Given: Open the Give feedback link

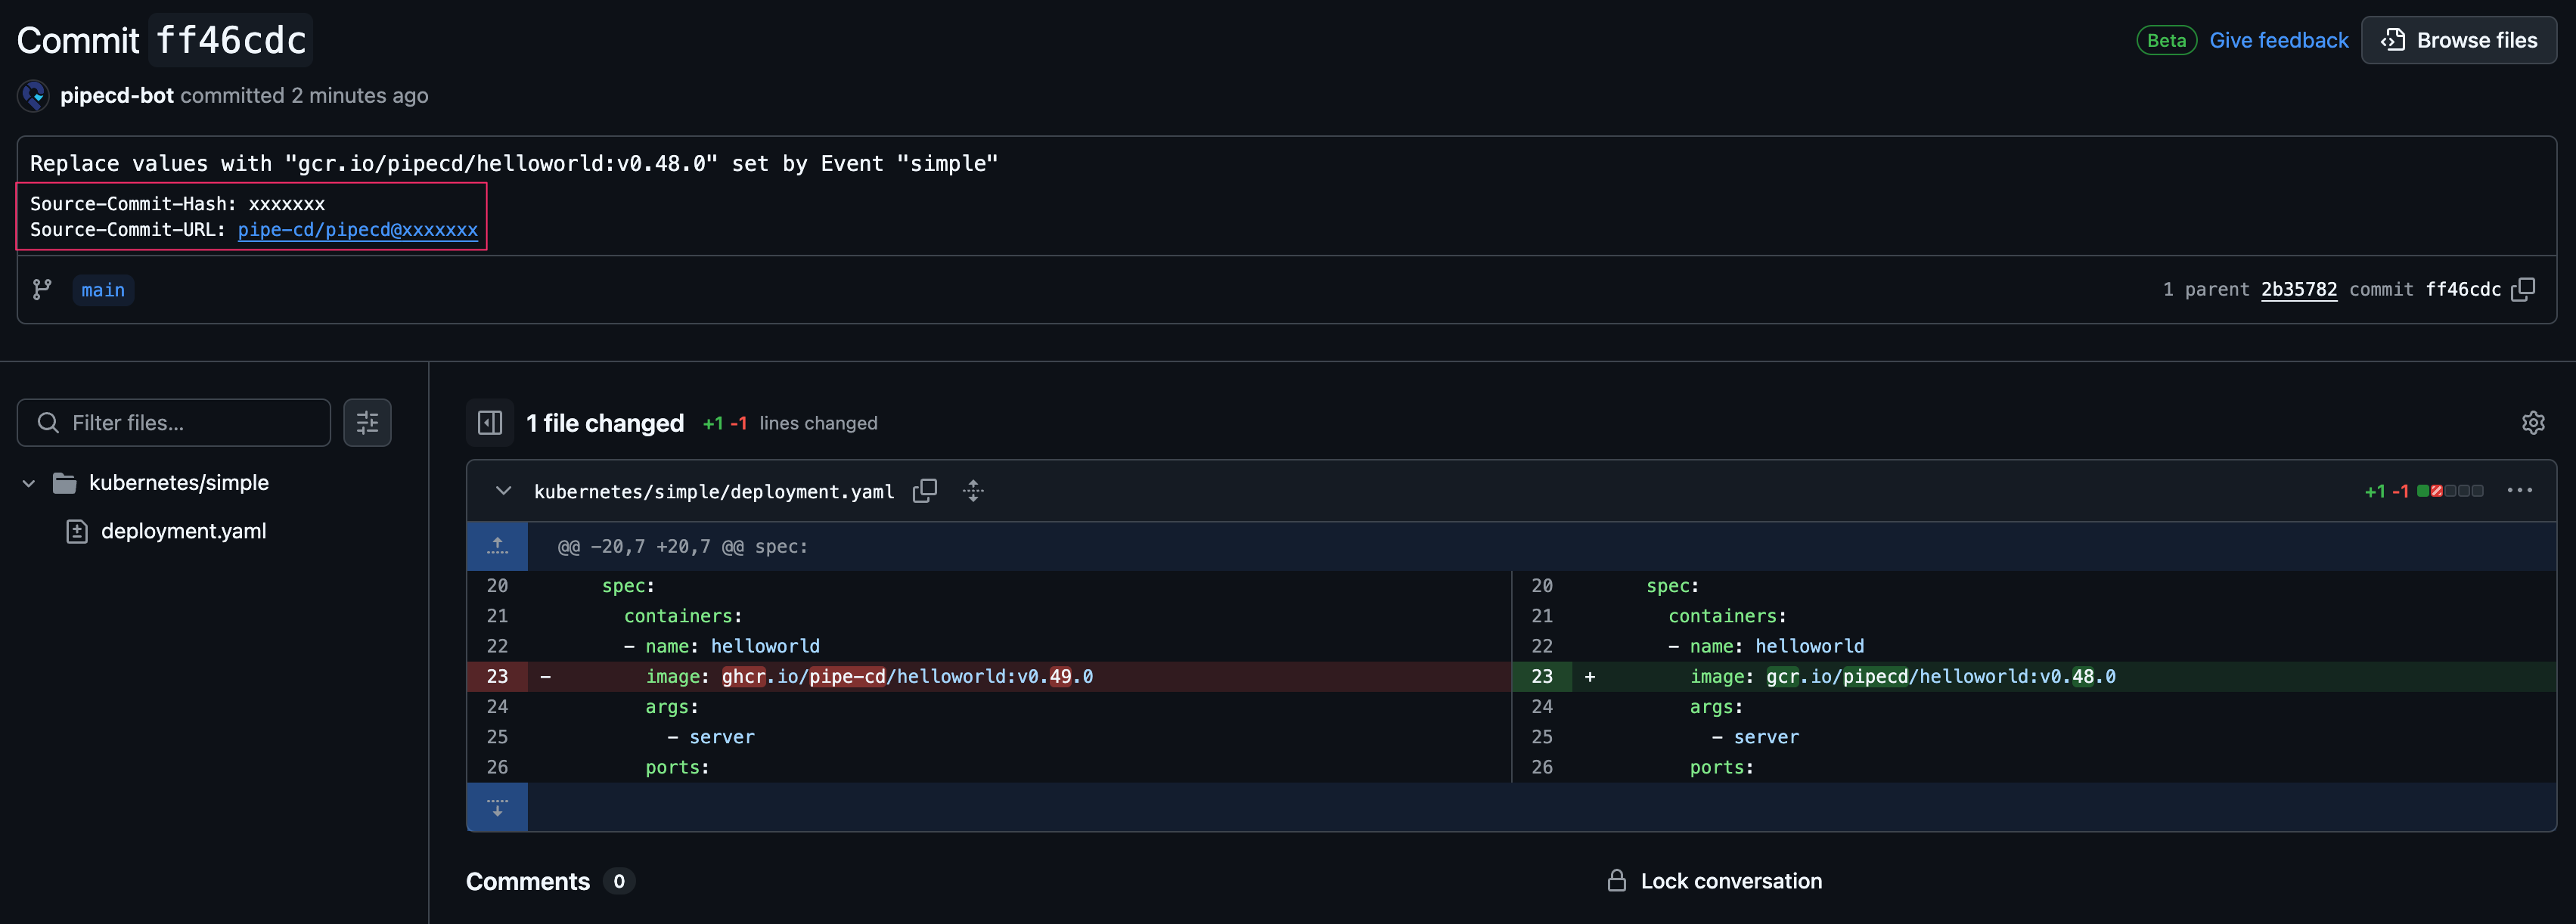Looking at the screenshot, I should [2278, 40].
